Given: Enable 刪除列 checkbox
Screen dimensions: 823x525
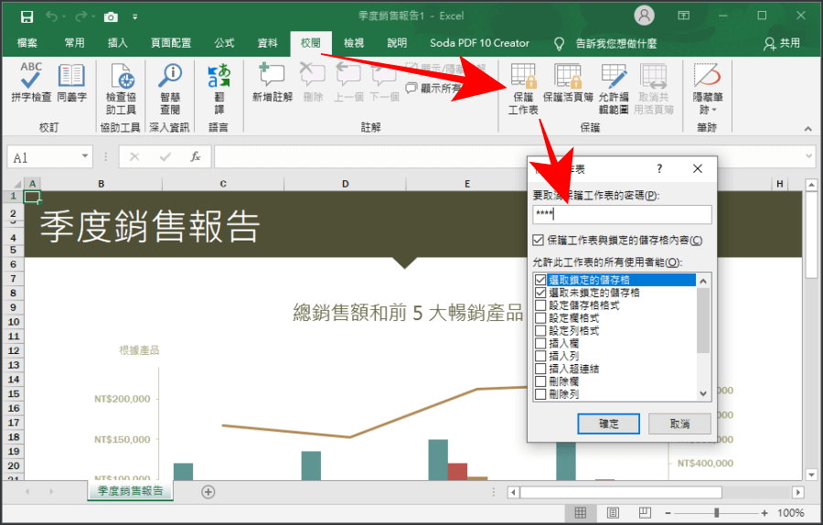Looking at the screenshot, I should pos(540,393).
